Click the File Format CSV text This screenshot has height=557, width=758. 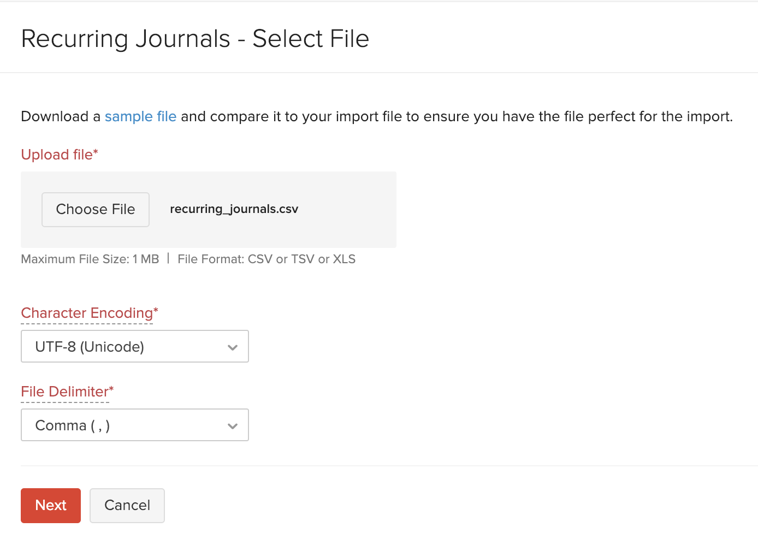(x=266, y=259)
